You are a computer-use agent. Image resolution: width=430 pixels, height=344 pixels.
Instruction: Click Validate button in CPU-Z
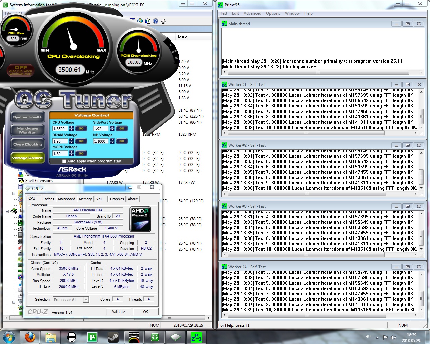(118, 312)
